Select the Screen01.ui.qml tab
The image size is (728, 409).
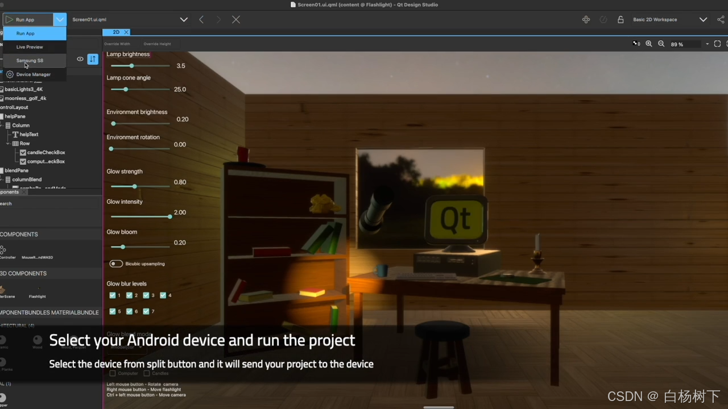(x=89, y=19)
